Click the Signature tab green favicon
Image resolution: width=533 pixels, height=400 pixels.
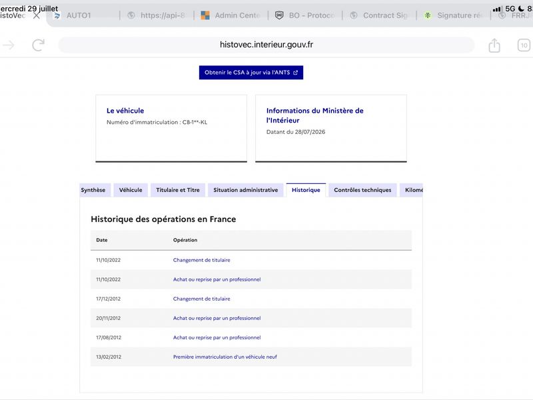pyautogui.click(x=428, y=15)
